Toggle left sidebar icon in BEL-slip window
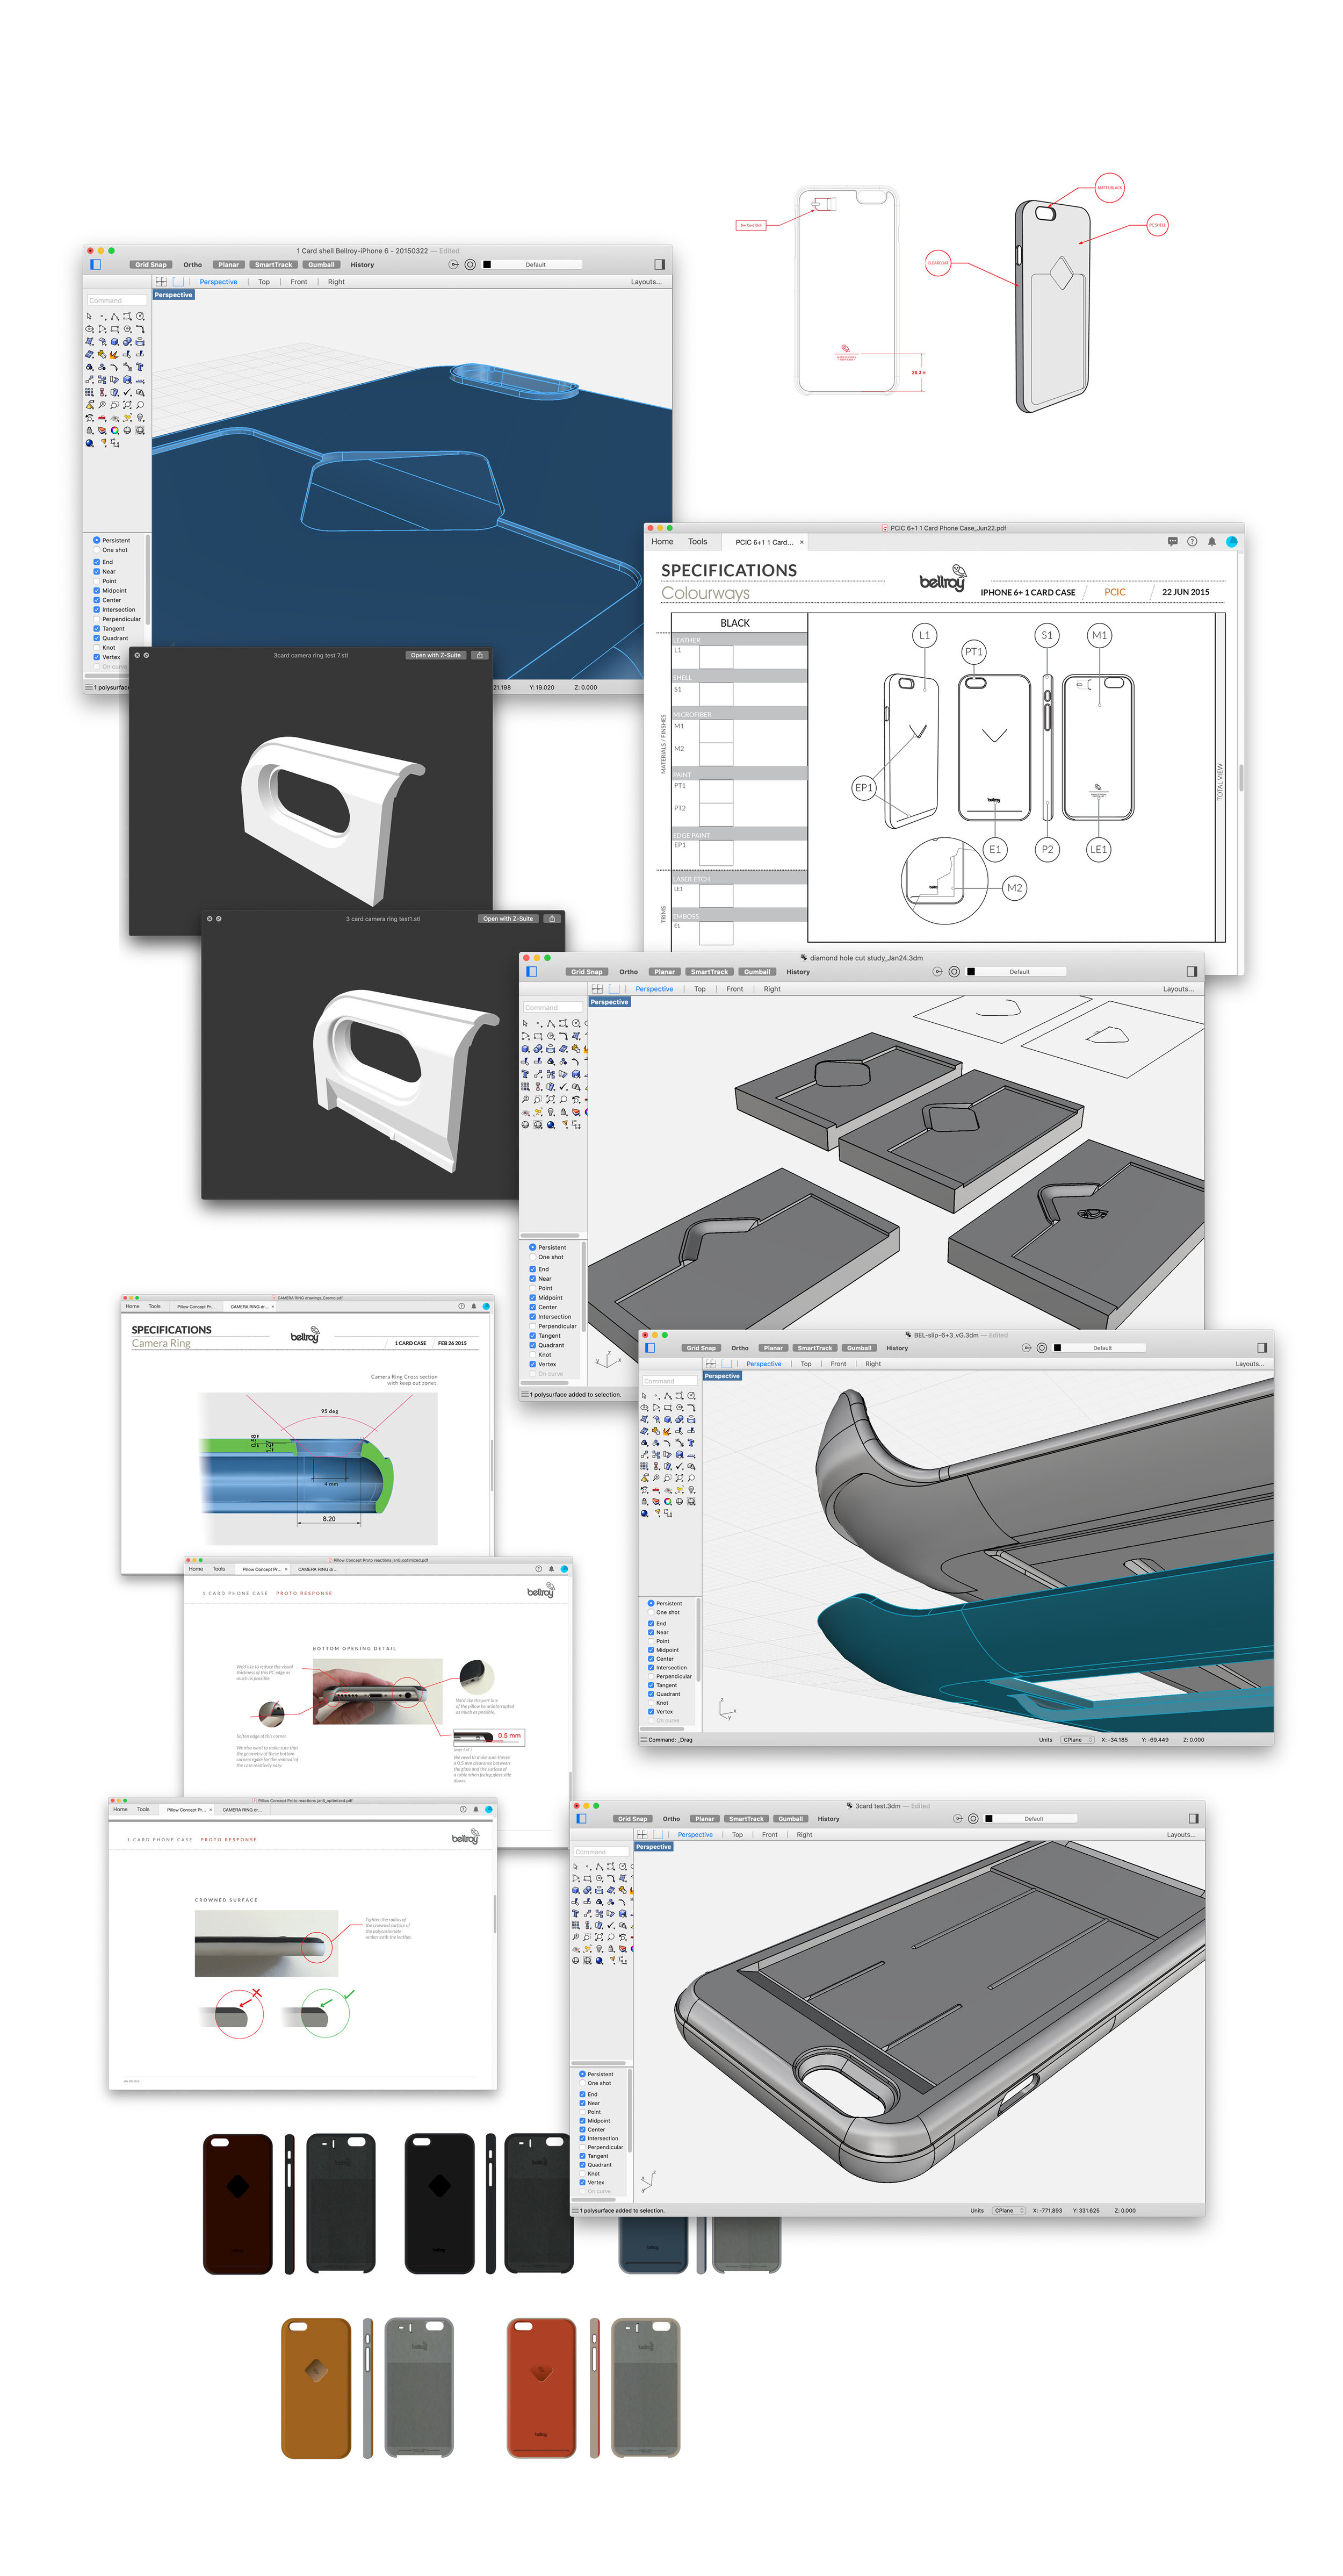 [x=651, y=1348]
